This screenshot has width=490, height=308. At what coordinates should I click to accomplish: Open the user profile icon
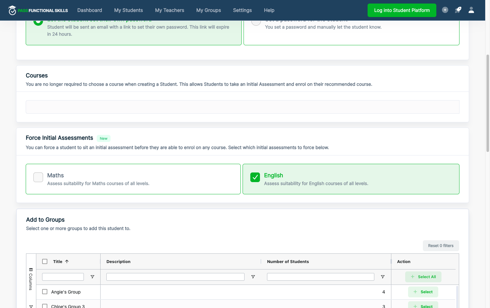coord(471,10)
